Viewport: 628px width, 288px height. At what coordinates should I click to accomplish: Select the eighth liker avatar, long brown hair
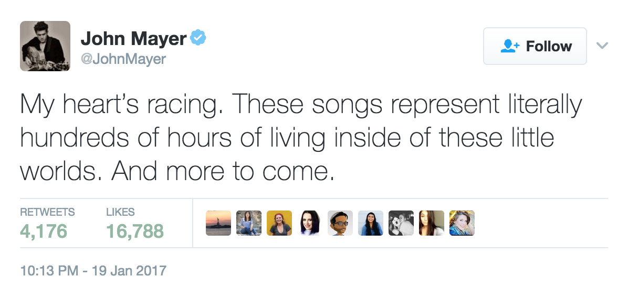click(x=432, y=223)
